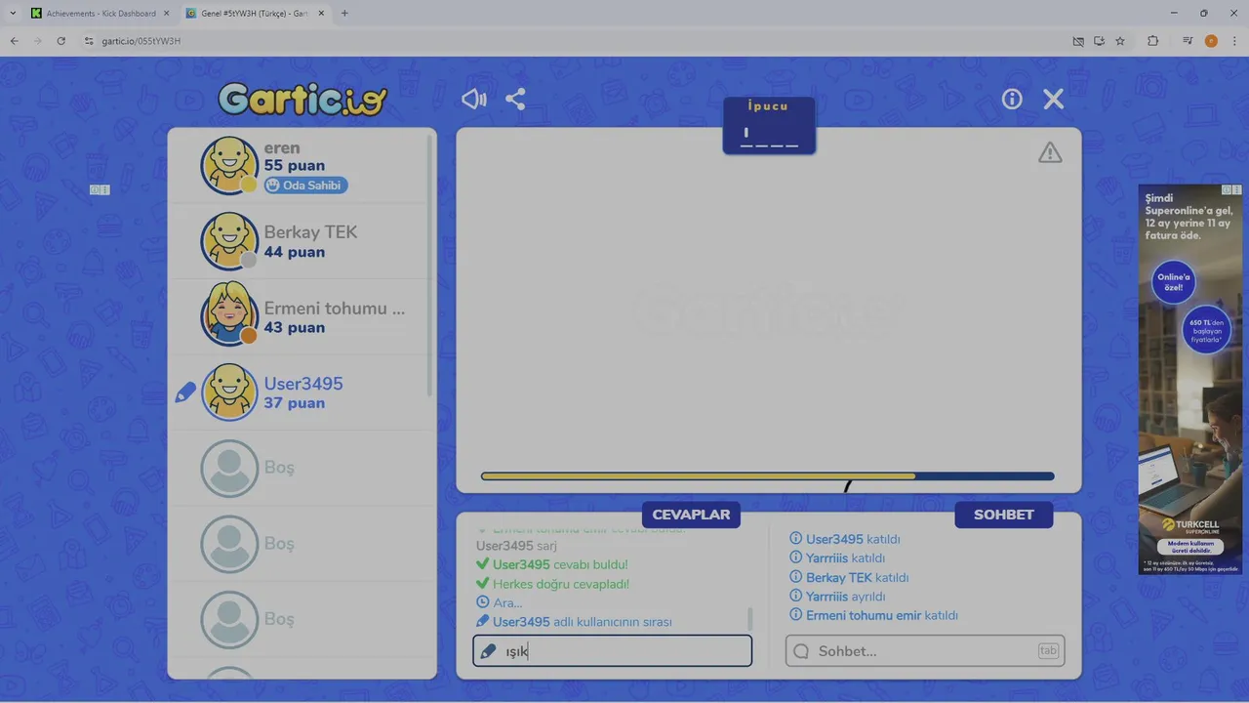This screenshot has width=1249, height=703.
Task: Select the Genel #5tYW3H Gartic browser tab
Action: coord(256,14)
